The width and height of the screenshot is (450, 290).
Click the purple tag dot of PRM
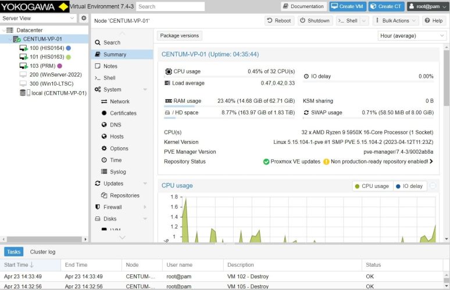(x=60, y=66)
